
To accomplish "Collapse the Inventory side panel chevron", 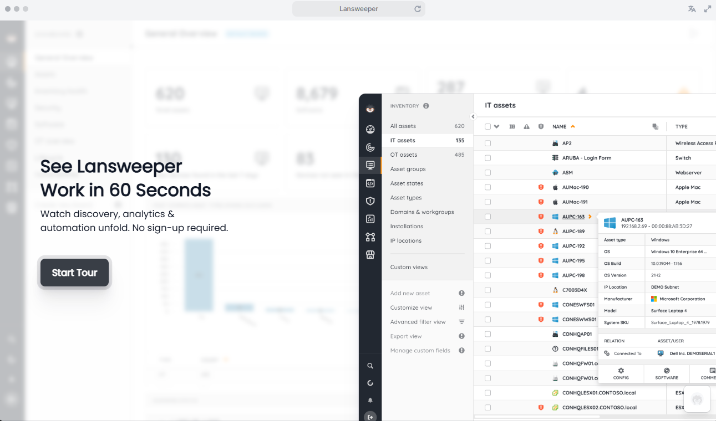I will tap(473, 116).
